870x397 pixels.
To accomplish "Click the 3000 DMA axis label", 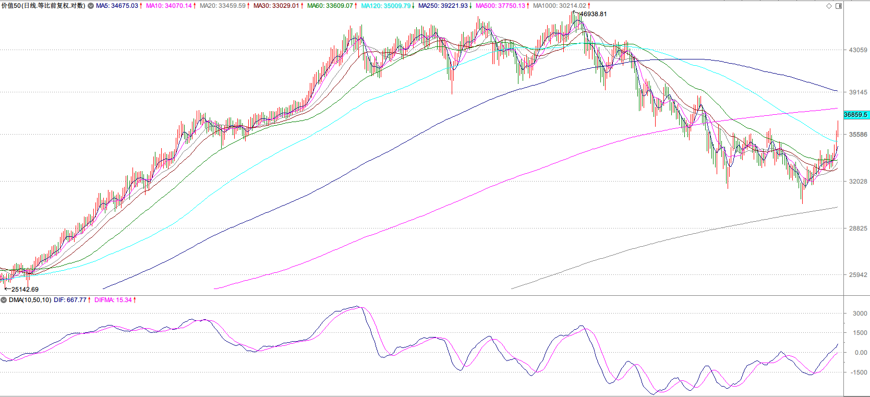I will [860, 314].
